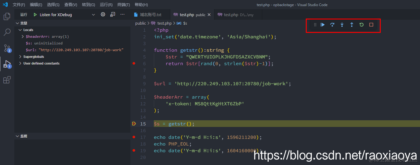Open the Source Control view
The height and width of the screenshot is (165, 420).
(7, 48)
